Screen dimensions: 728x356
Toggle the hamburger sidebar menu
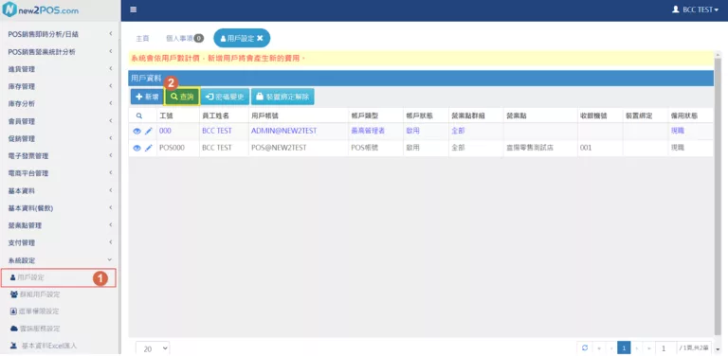coord(134,9)
